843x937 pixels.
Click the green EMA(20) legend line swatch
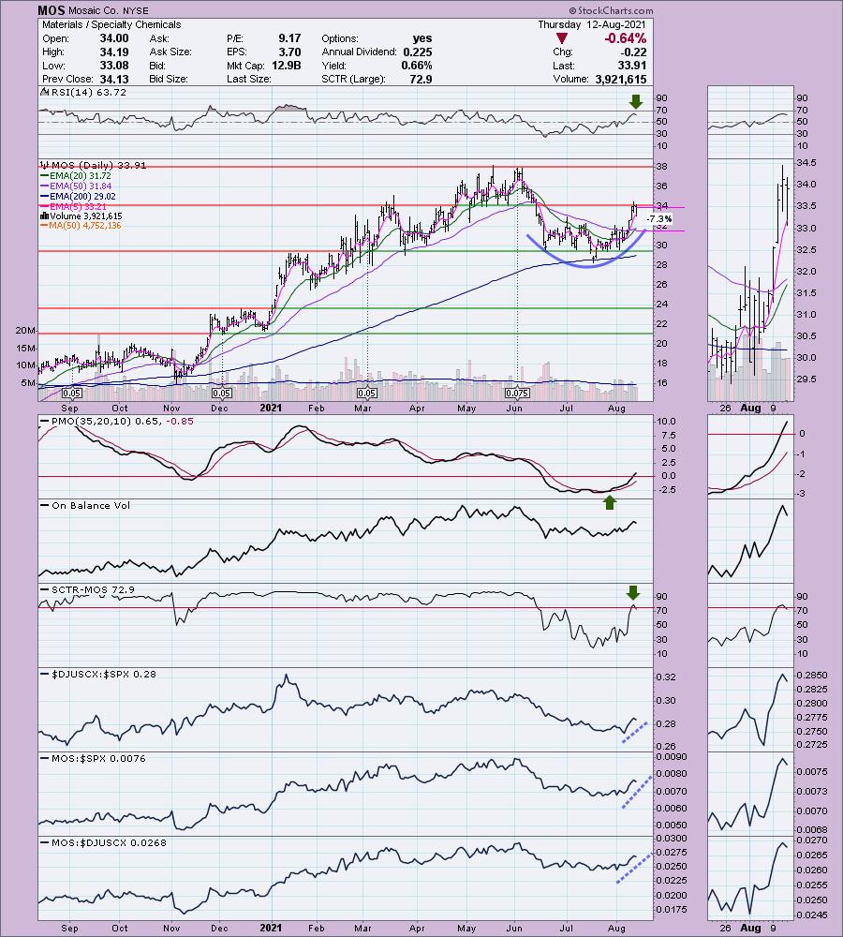[x=45, y=176]
